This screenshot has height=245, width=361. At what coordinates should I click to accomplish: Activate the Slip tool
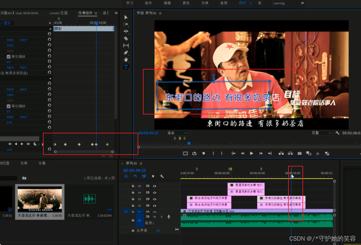coord(126,46)
